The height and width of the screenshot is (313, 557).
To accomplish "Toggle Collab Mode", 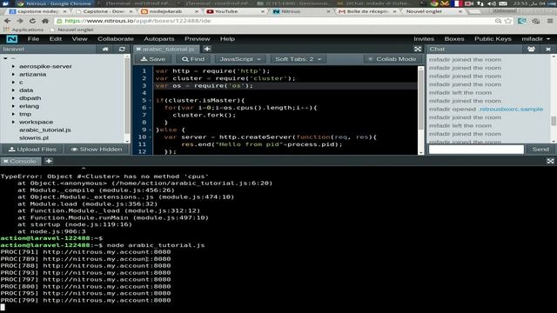I will 393,59.
